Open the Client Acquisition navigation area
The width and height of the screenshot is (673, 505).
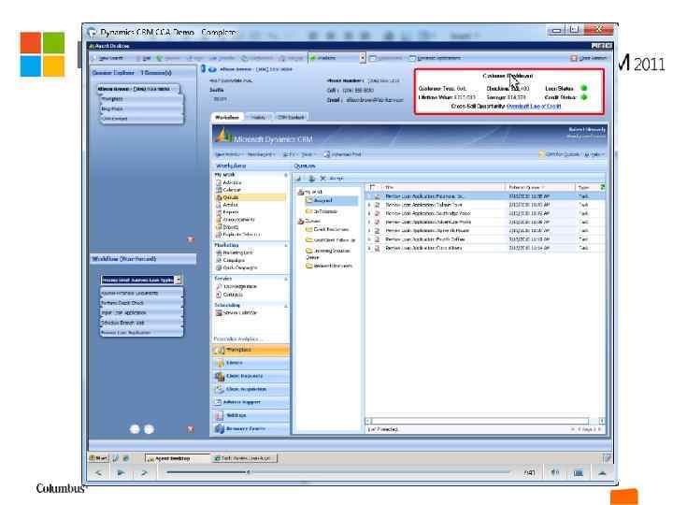pos(251,389)
